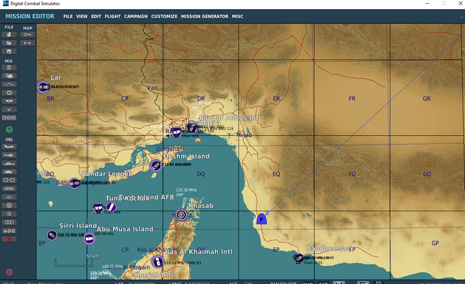The height and width of the screenshot is (284, 465).
Task: Open the CUSTOMIZE menu
Action: [164, 17]
